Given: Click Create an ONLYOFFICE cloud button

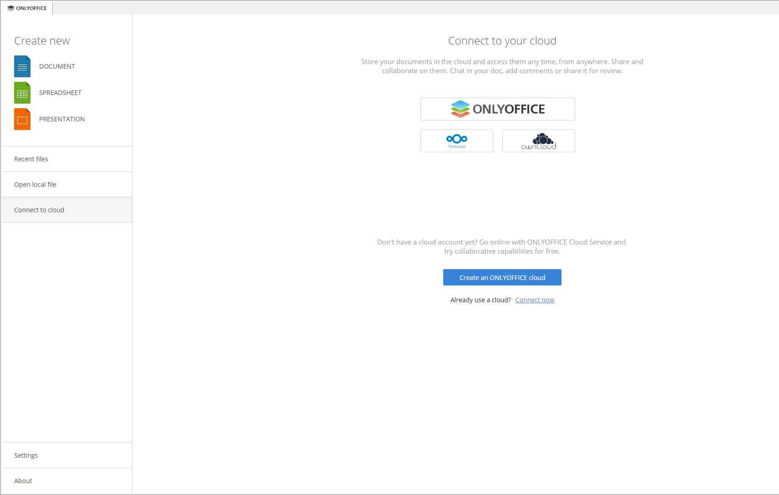Looking at the screenshot, I should tap(502, 277).
